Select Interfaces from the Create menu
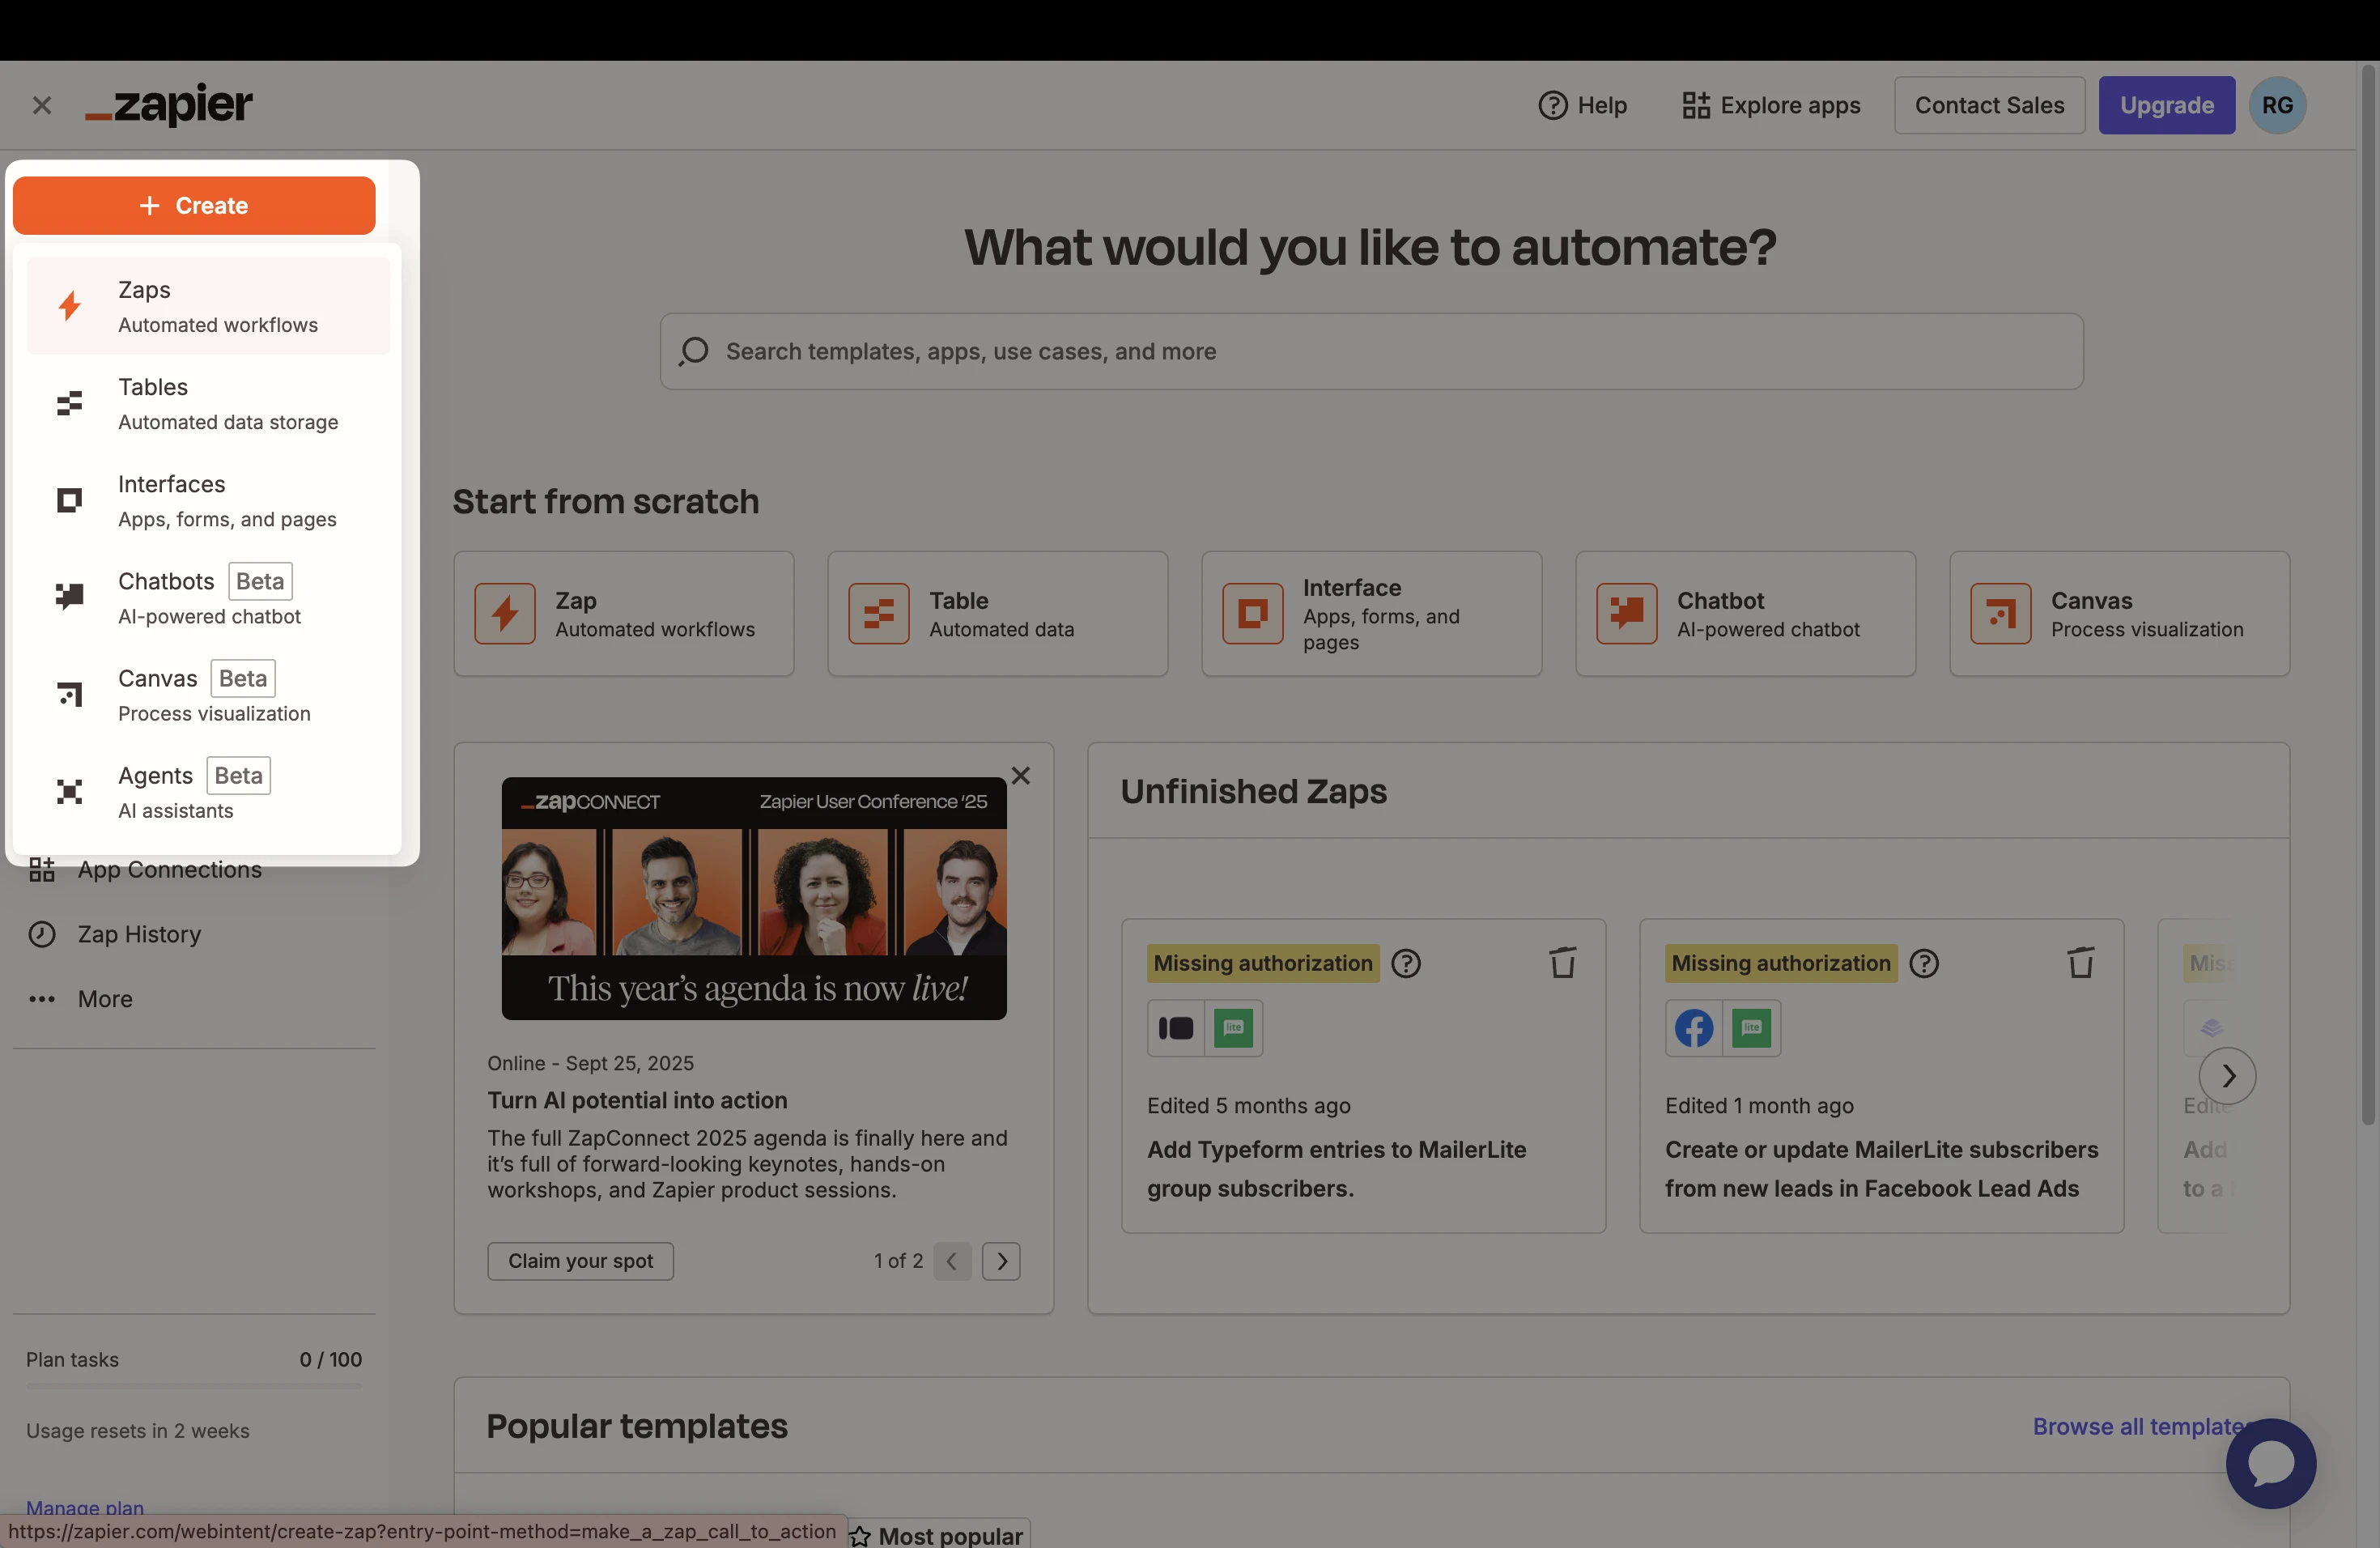Viewport: 2380px width, 1548px height. point(209,500)
